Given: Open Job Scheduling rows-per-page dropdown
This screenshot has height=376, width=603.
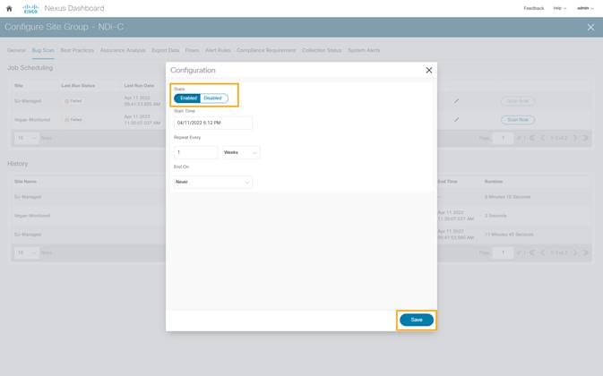Looking at the screenshot, I should coord(26,138).
